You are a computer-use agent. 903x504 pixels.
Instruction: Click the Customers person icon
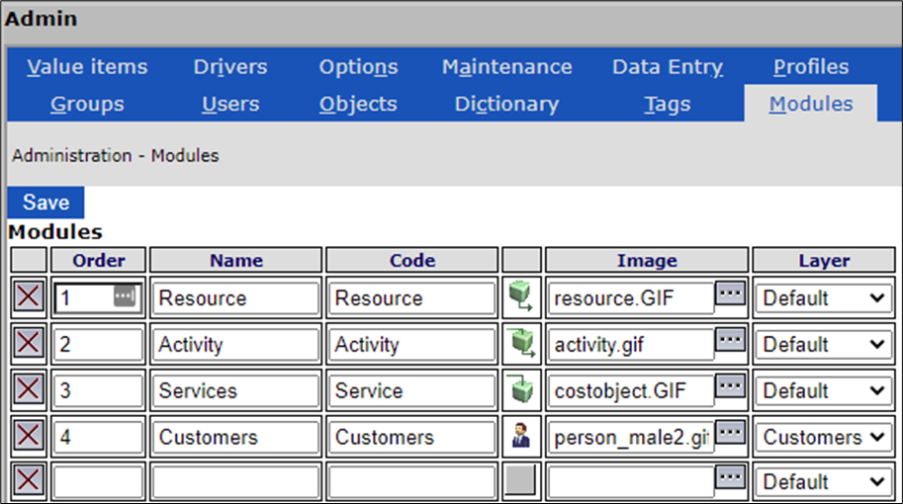pos(520,437)
